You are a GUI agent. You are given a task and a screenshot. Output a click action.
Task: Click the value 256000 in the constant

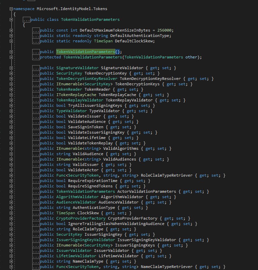click(164, 30)
